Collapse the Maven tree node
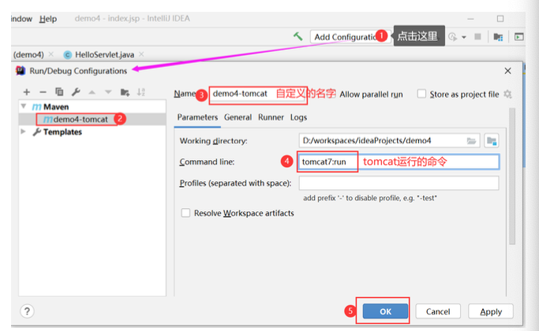This screenshot has height=331, width=539. click(x=24, y=106)
